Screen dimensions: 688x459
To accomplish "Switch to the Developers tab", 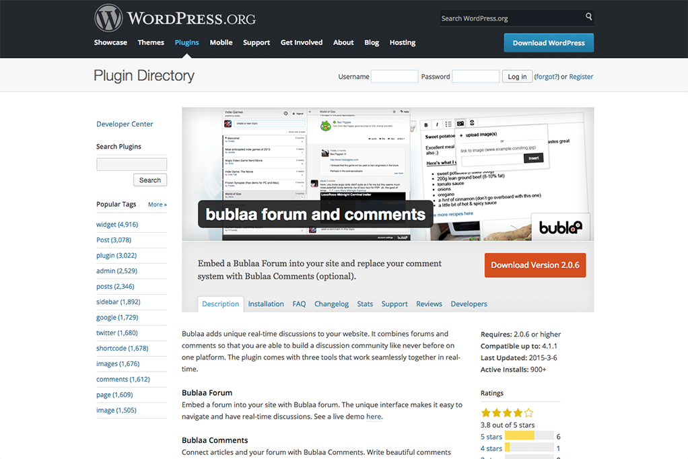I will 469,304.
